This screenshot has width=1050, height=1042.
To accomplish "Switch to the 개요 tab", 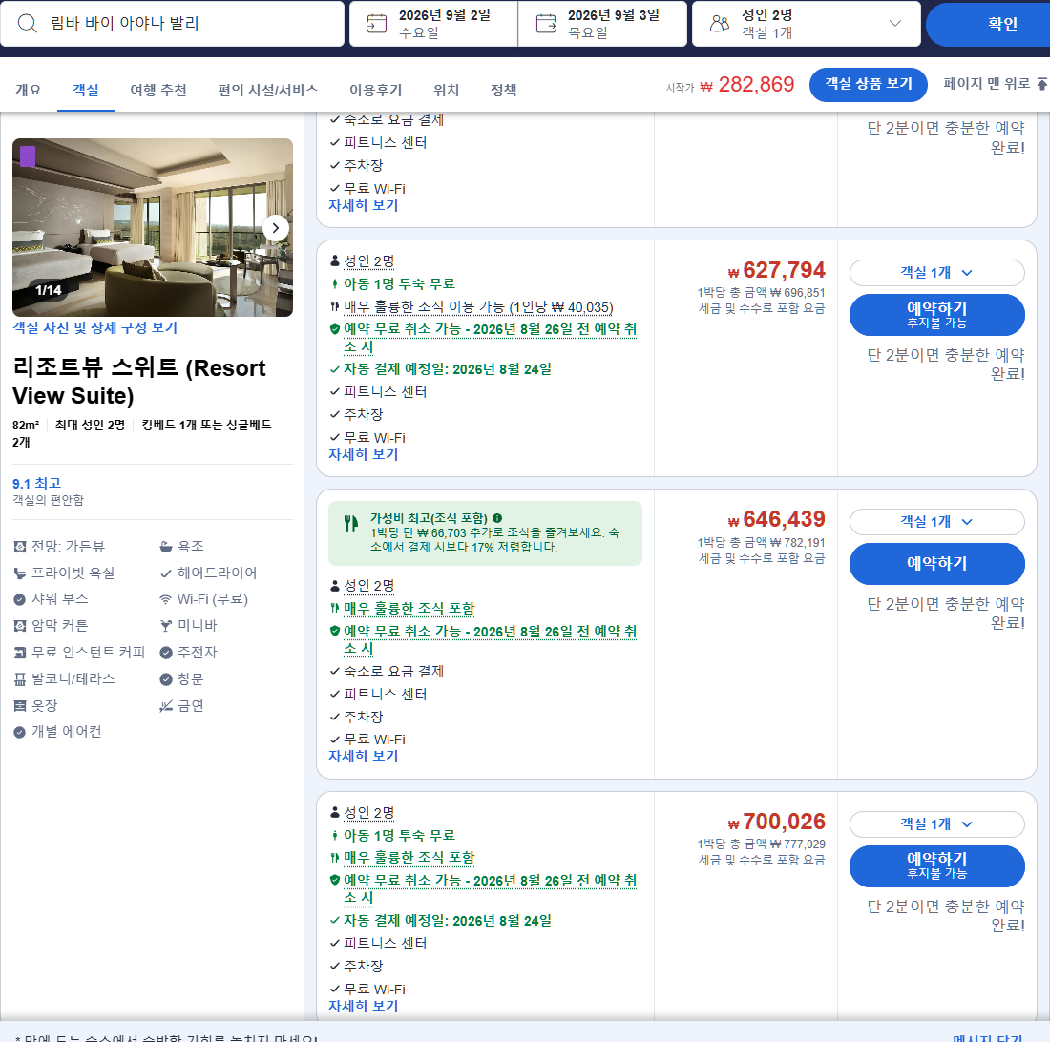I will [28, 90].
